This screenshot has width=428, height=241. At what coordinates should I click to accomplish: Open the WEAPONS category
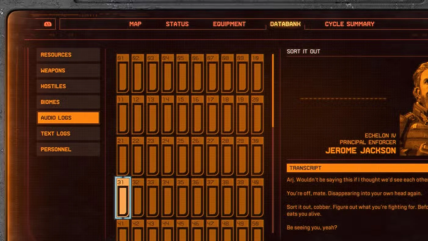[x=68, y=71]
